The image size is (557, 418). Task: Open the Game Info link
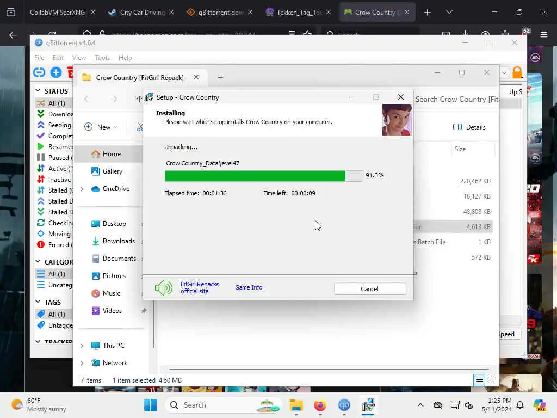point(248,287)
